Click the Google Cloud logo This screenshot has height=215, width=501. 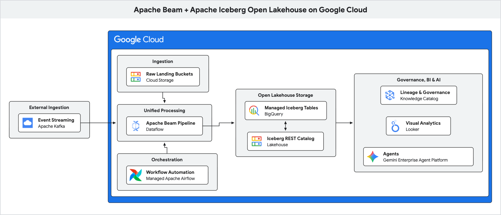(x=139, y=40)
